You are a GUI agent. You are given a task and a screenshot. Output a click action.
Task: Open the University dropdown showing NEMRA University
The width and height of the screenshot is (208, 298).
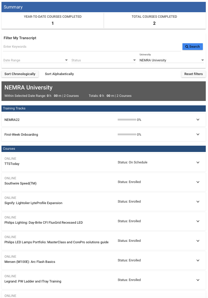point(172,60)
